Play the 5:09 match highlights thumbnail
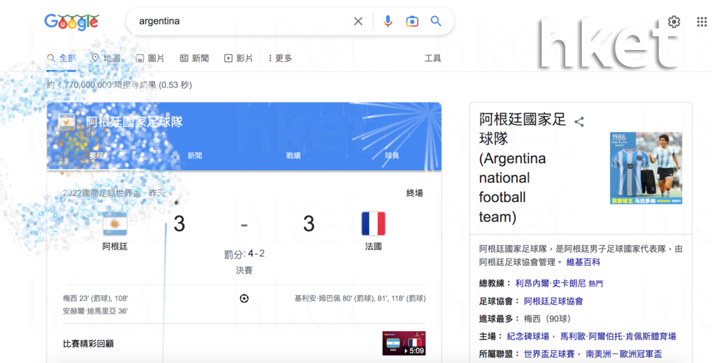Viewport: 712px width, 363px height. [404, 343]
